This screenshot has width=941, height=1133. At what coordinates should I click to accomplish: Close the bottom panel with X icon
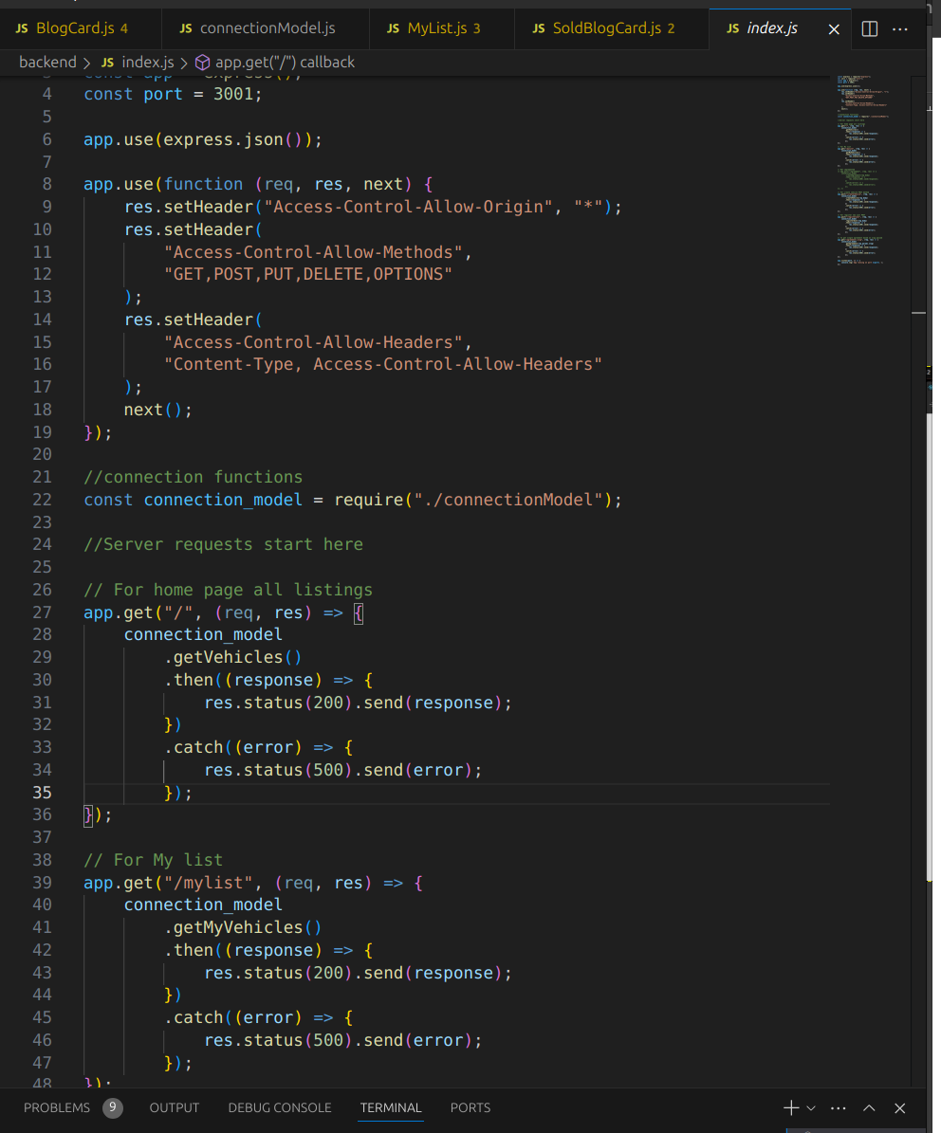900,1107
